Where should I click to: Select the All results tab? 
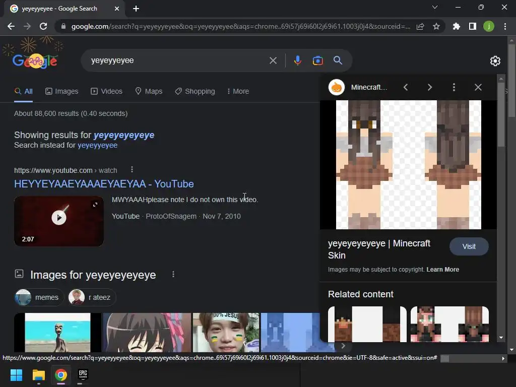(23, 91)
